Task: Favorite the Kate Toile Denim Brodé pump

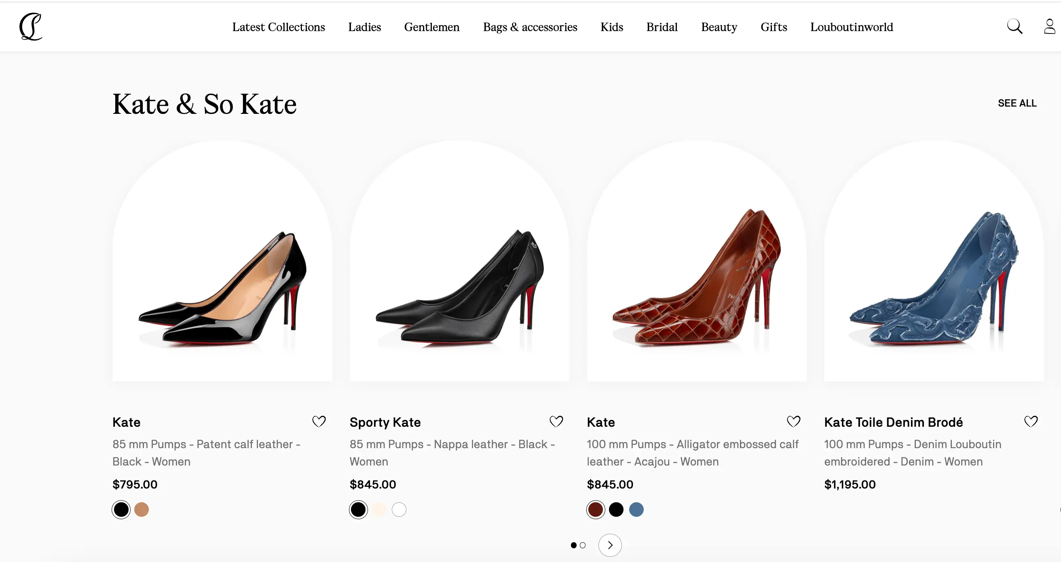Action: tap(1031, 421)
